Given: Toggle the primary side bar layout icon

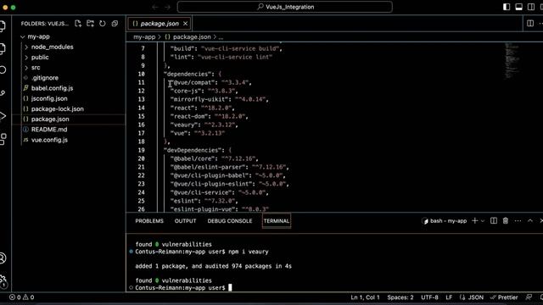Looking at the screenshot, I should [x=507, y=7].
